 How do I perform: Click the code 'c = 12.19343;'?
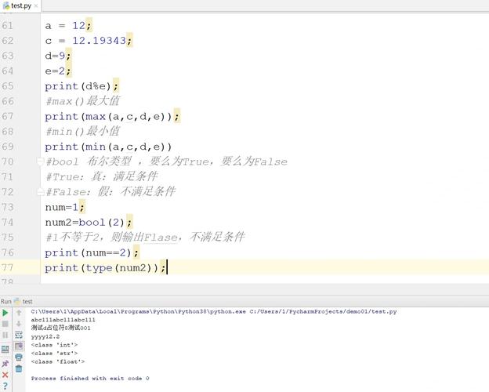(89, 41)
